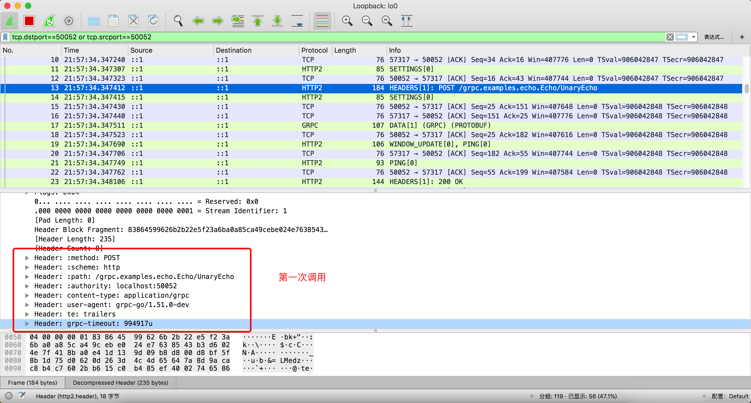The height and width of the screenshot is (403, 751).
Task: Click the 表达式… expression button
Action: [x=714, y=37]
